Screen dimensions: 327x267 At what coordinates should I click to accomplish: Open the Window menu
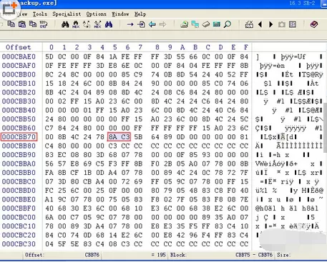[x=120, y=14]
